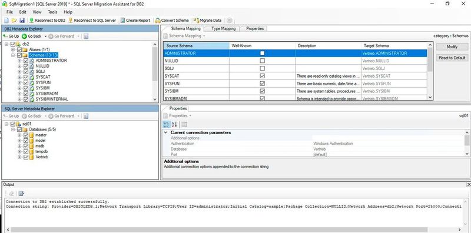
Task: Switch to the upper Properties tab
Action: pos(255,28)
